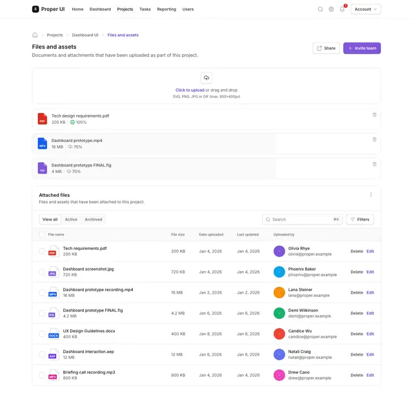Open Users in top navigation

188,9
